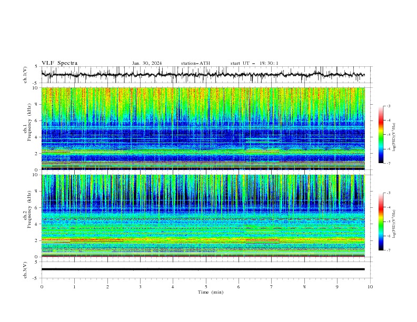Click the "-3" label on ch.1 colorbar
417x322 pixels.
coord(388,106)
